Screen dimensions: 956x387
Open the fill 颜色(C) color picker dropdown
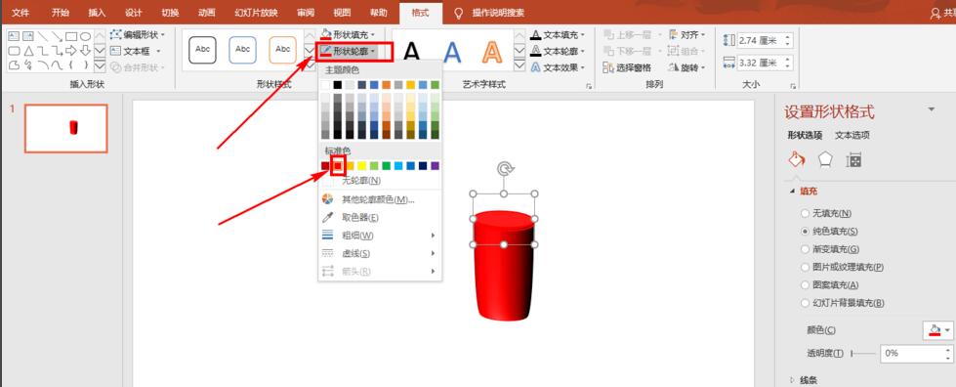point(937,330)
